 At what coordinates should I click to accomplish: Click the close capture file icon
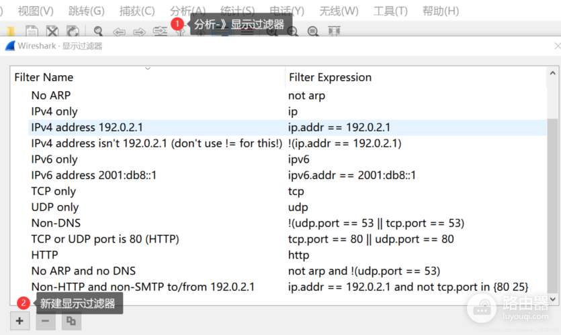(x=52, y=31)
